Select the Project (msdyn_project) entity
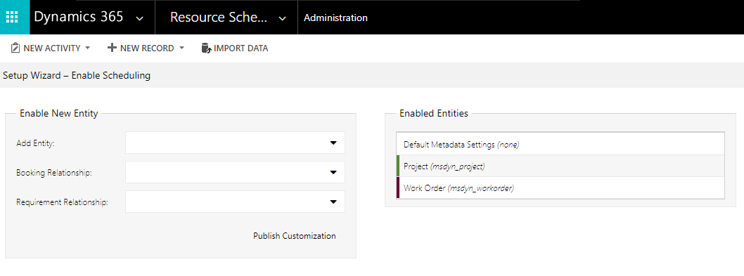744x276 pixels. 560,166
